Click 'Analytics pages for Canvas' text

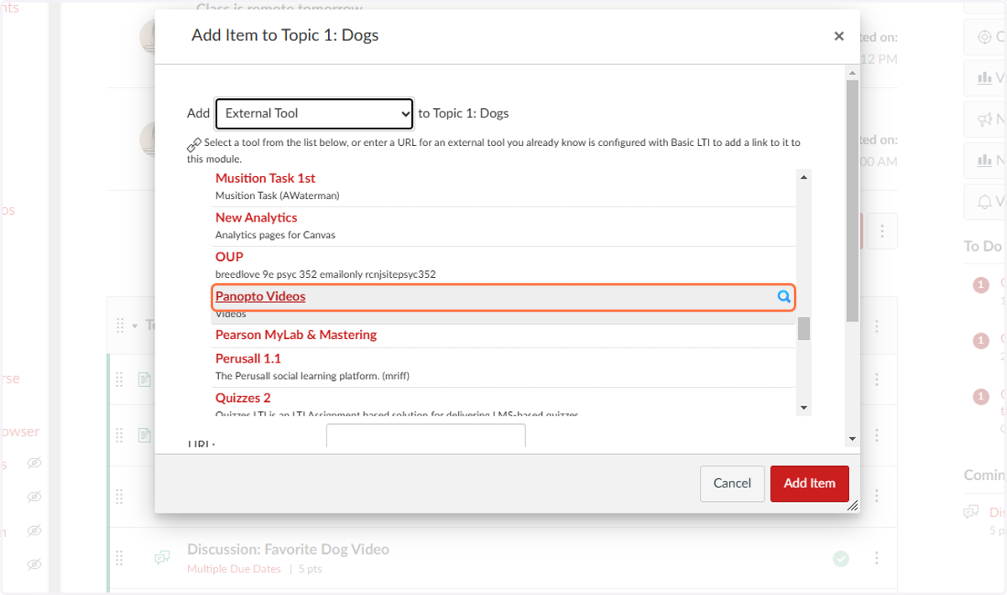coord(275,235)
